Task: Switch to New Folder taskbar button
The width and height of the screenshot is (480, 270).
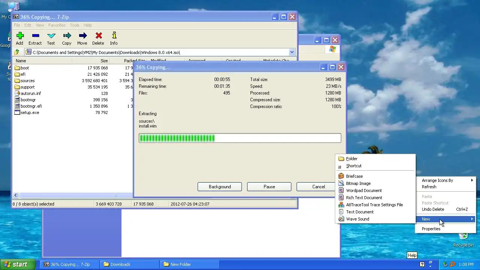Action: 190,264
